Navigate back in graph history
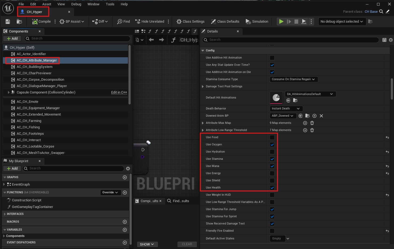This screenshot has height=249, width=394. pos(151,40)
